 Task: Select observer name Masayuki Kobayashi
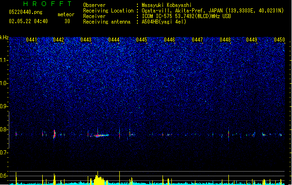click(x=167, y=5)
